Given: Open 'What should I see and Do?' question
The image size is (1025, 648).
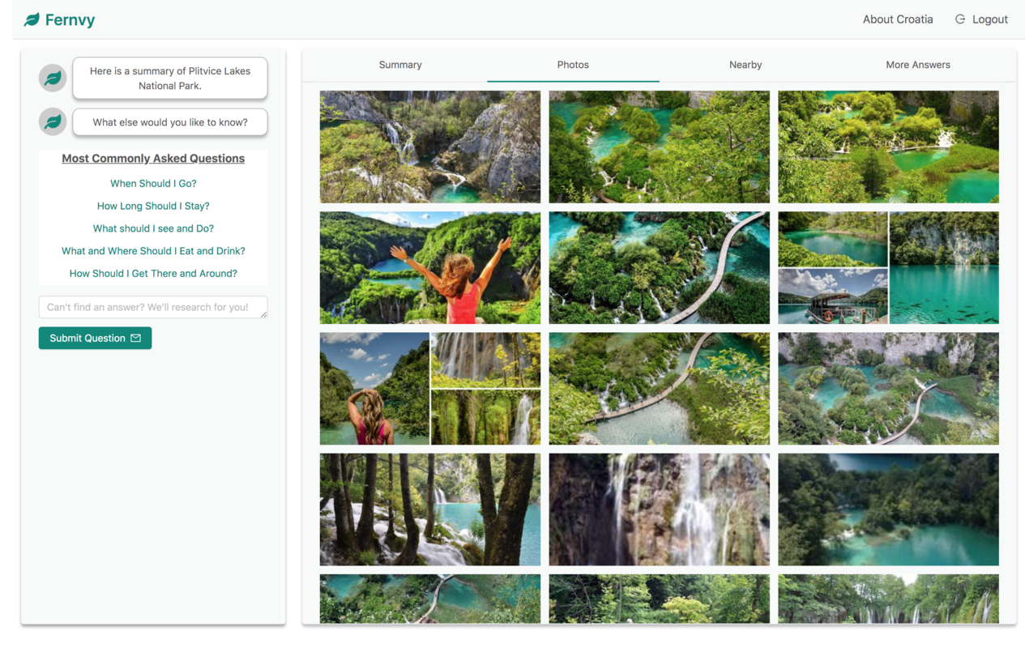Looking at the screenshot, I should 152,228.
